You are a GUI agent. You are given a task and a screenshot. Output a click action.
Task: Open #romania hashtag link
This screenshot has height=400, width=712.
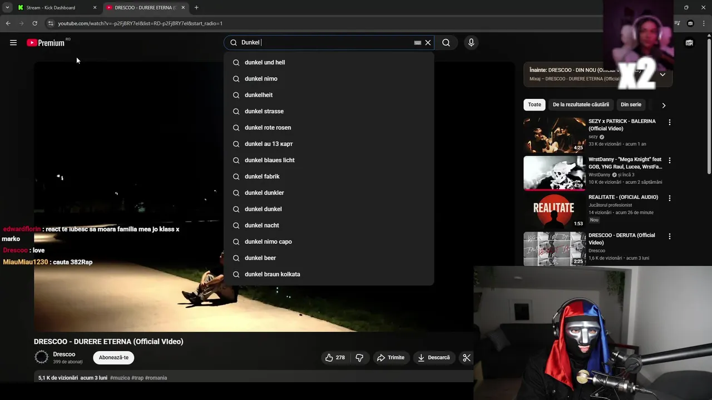tap(156, 378)
